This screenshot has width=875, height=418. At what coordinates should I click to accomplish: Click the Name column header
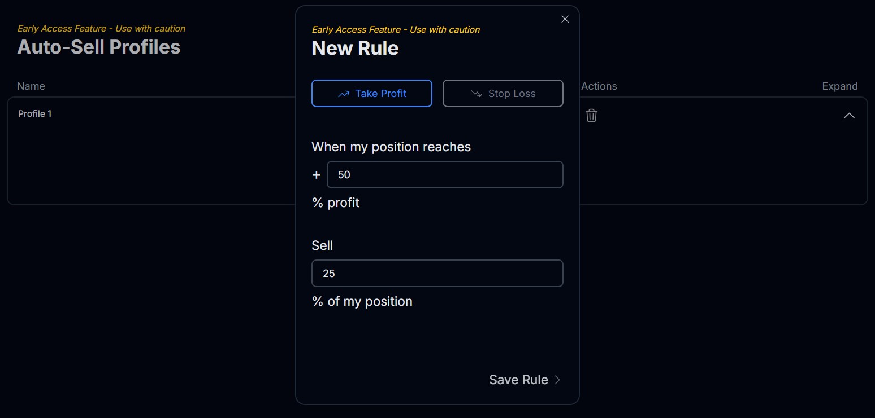(31, 86)
